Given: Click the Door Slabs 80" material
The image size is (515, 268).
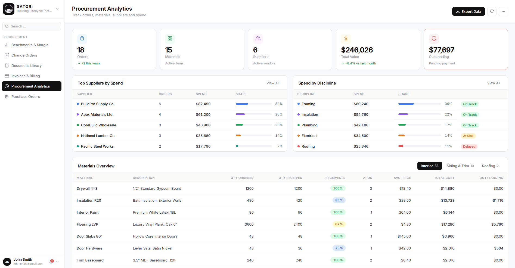Looking at the screenshot, I should click(89, 236).
